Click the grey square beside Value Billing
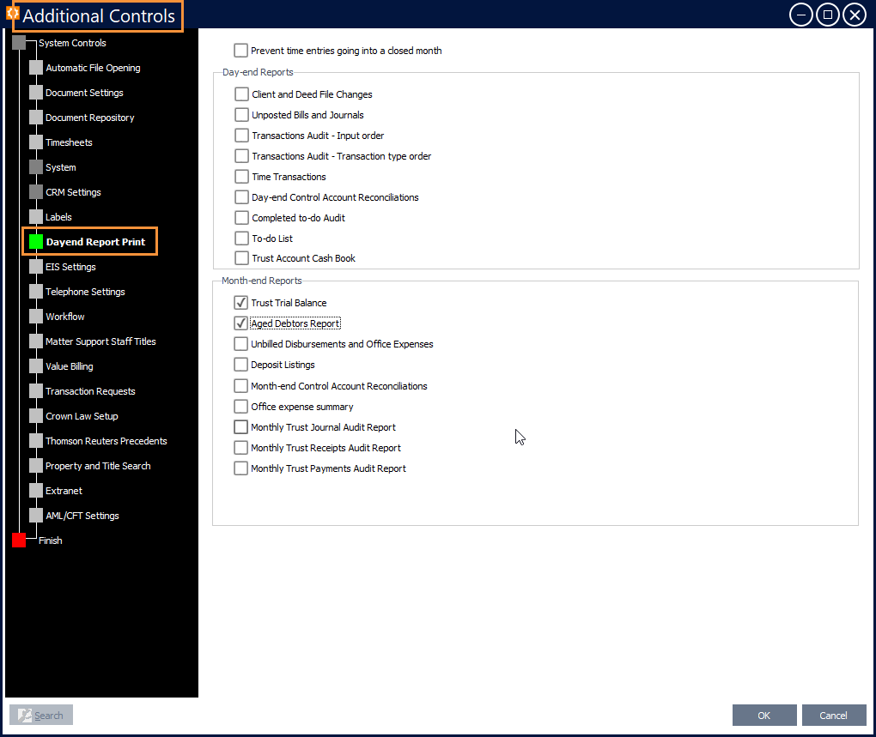 [36, 366]
